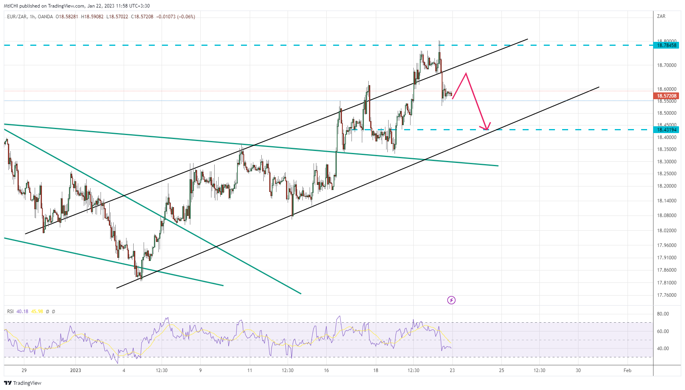Click the RSI value 40.18
This screenshot has width=685, height=390.
(22, 312)
